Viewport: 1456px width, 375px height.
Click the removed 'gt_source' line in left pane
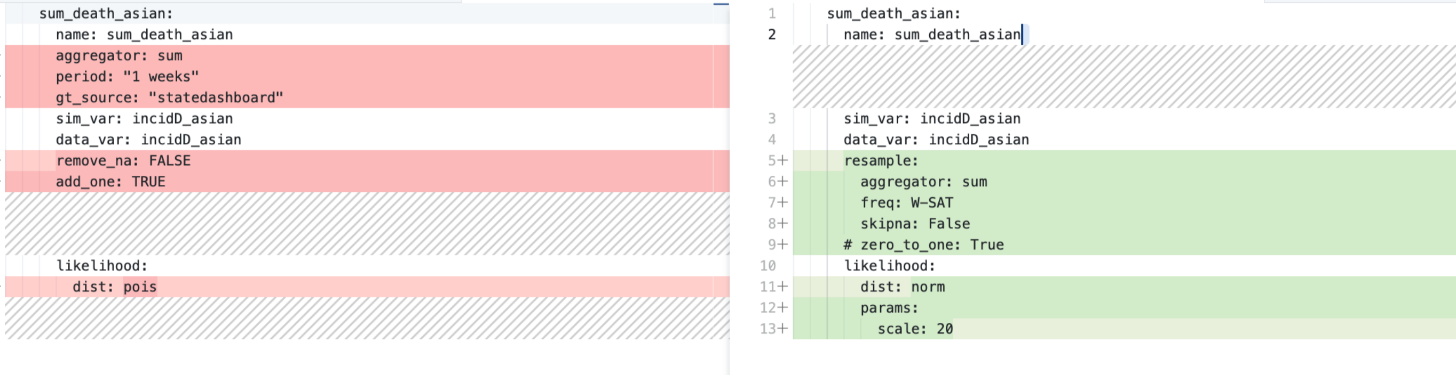[x=169, y=97]
